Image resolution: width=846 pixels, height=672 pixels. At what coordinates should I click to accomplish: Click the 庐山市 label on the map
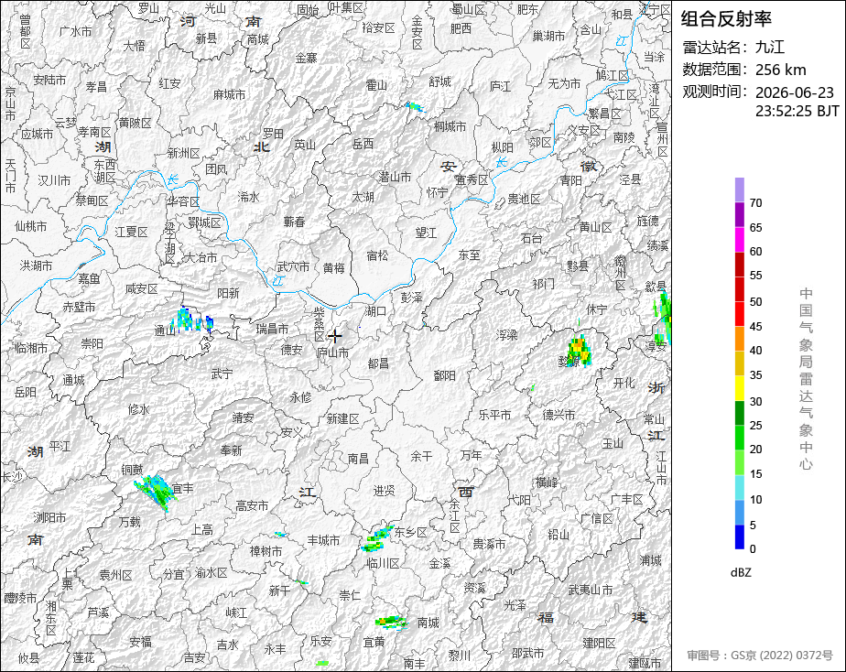point(332,352)
